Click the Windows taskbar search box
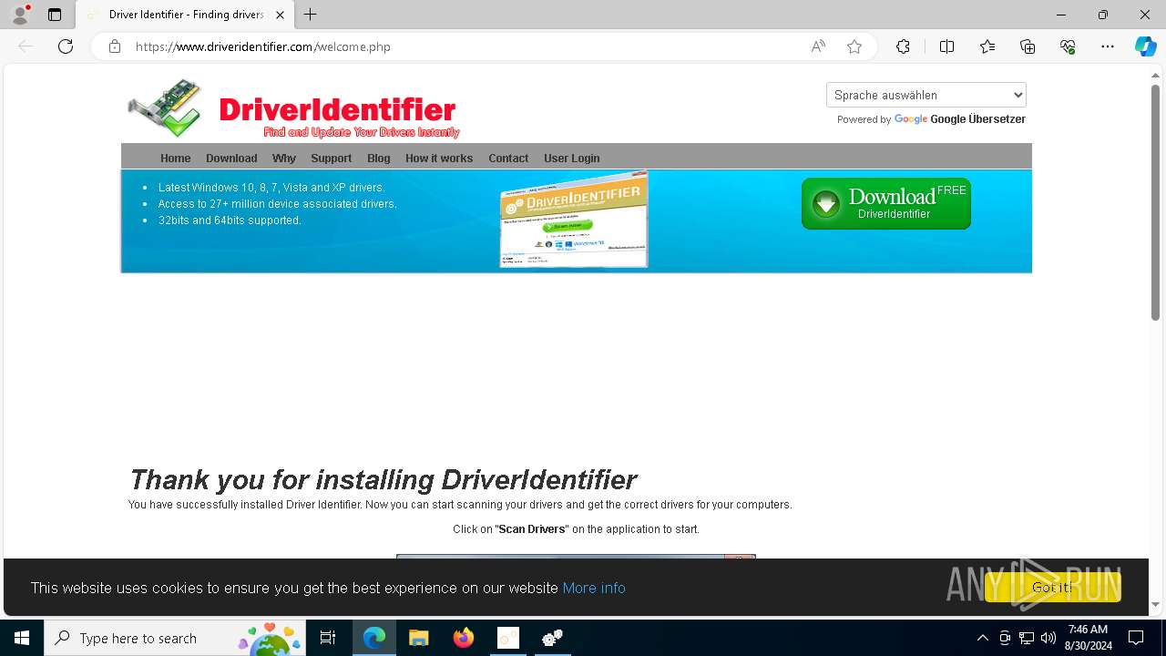This screenshot has height=656, width=1166. coord(175,638)
